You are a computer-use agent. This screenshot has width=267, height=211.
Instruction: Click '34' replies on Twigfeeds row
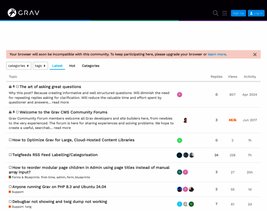click(x=216, y=155)
